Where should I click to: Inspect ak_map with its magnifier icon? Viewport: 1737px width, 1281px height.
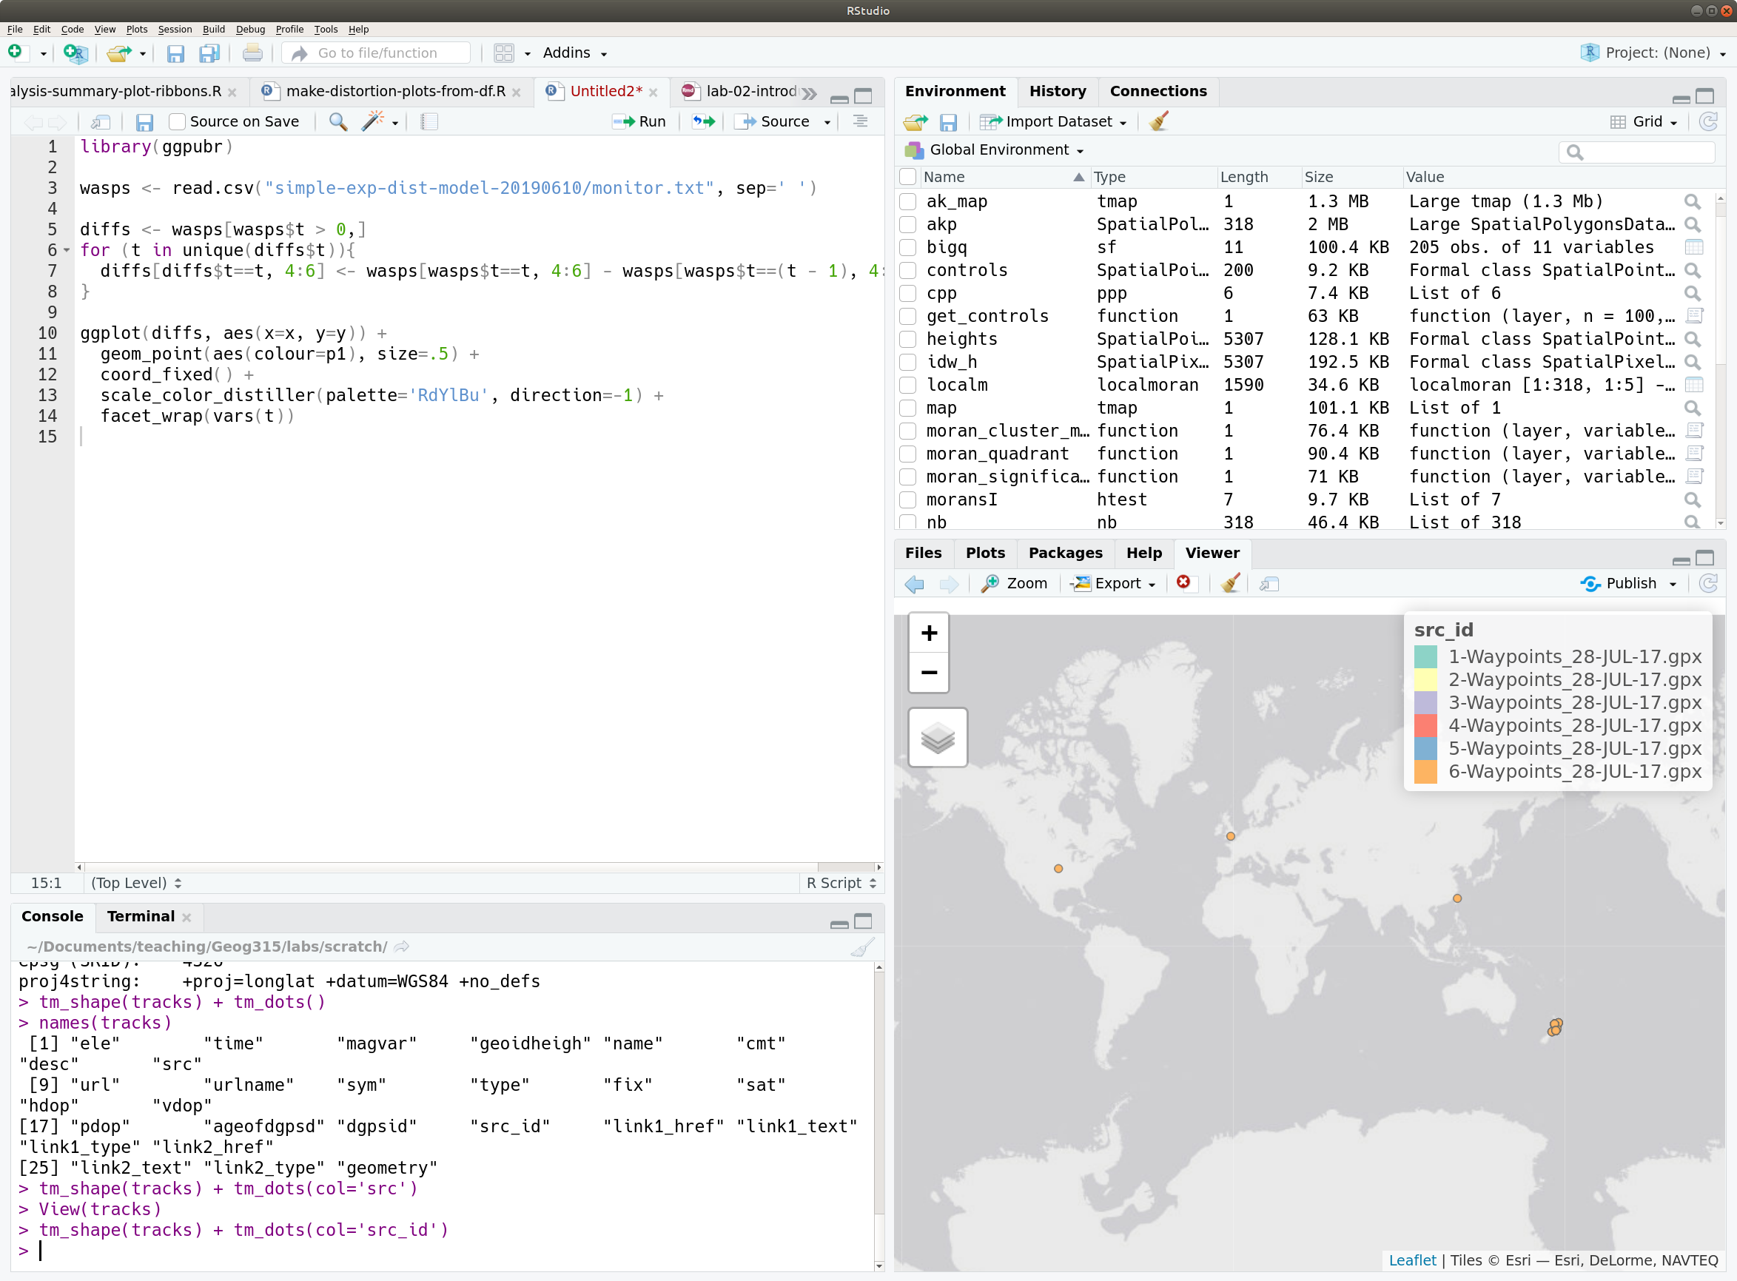coord(1692,201)
